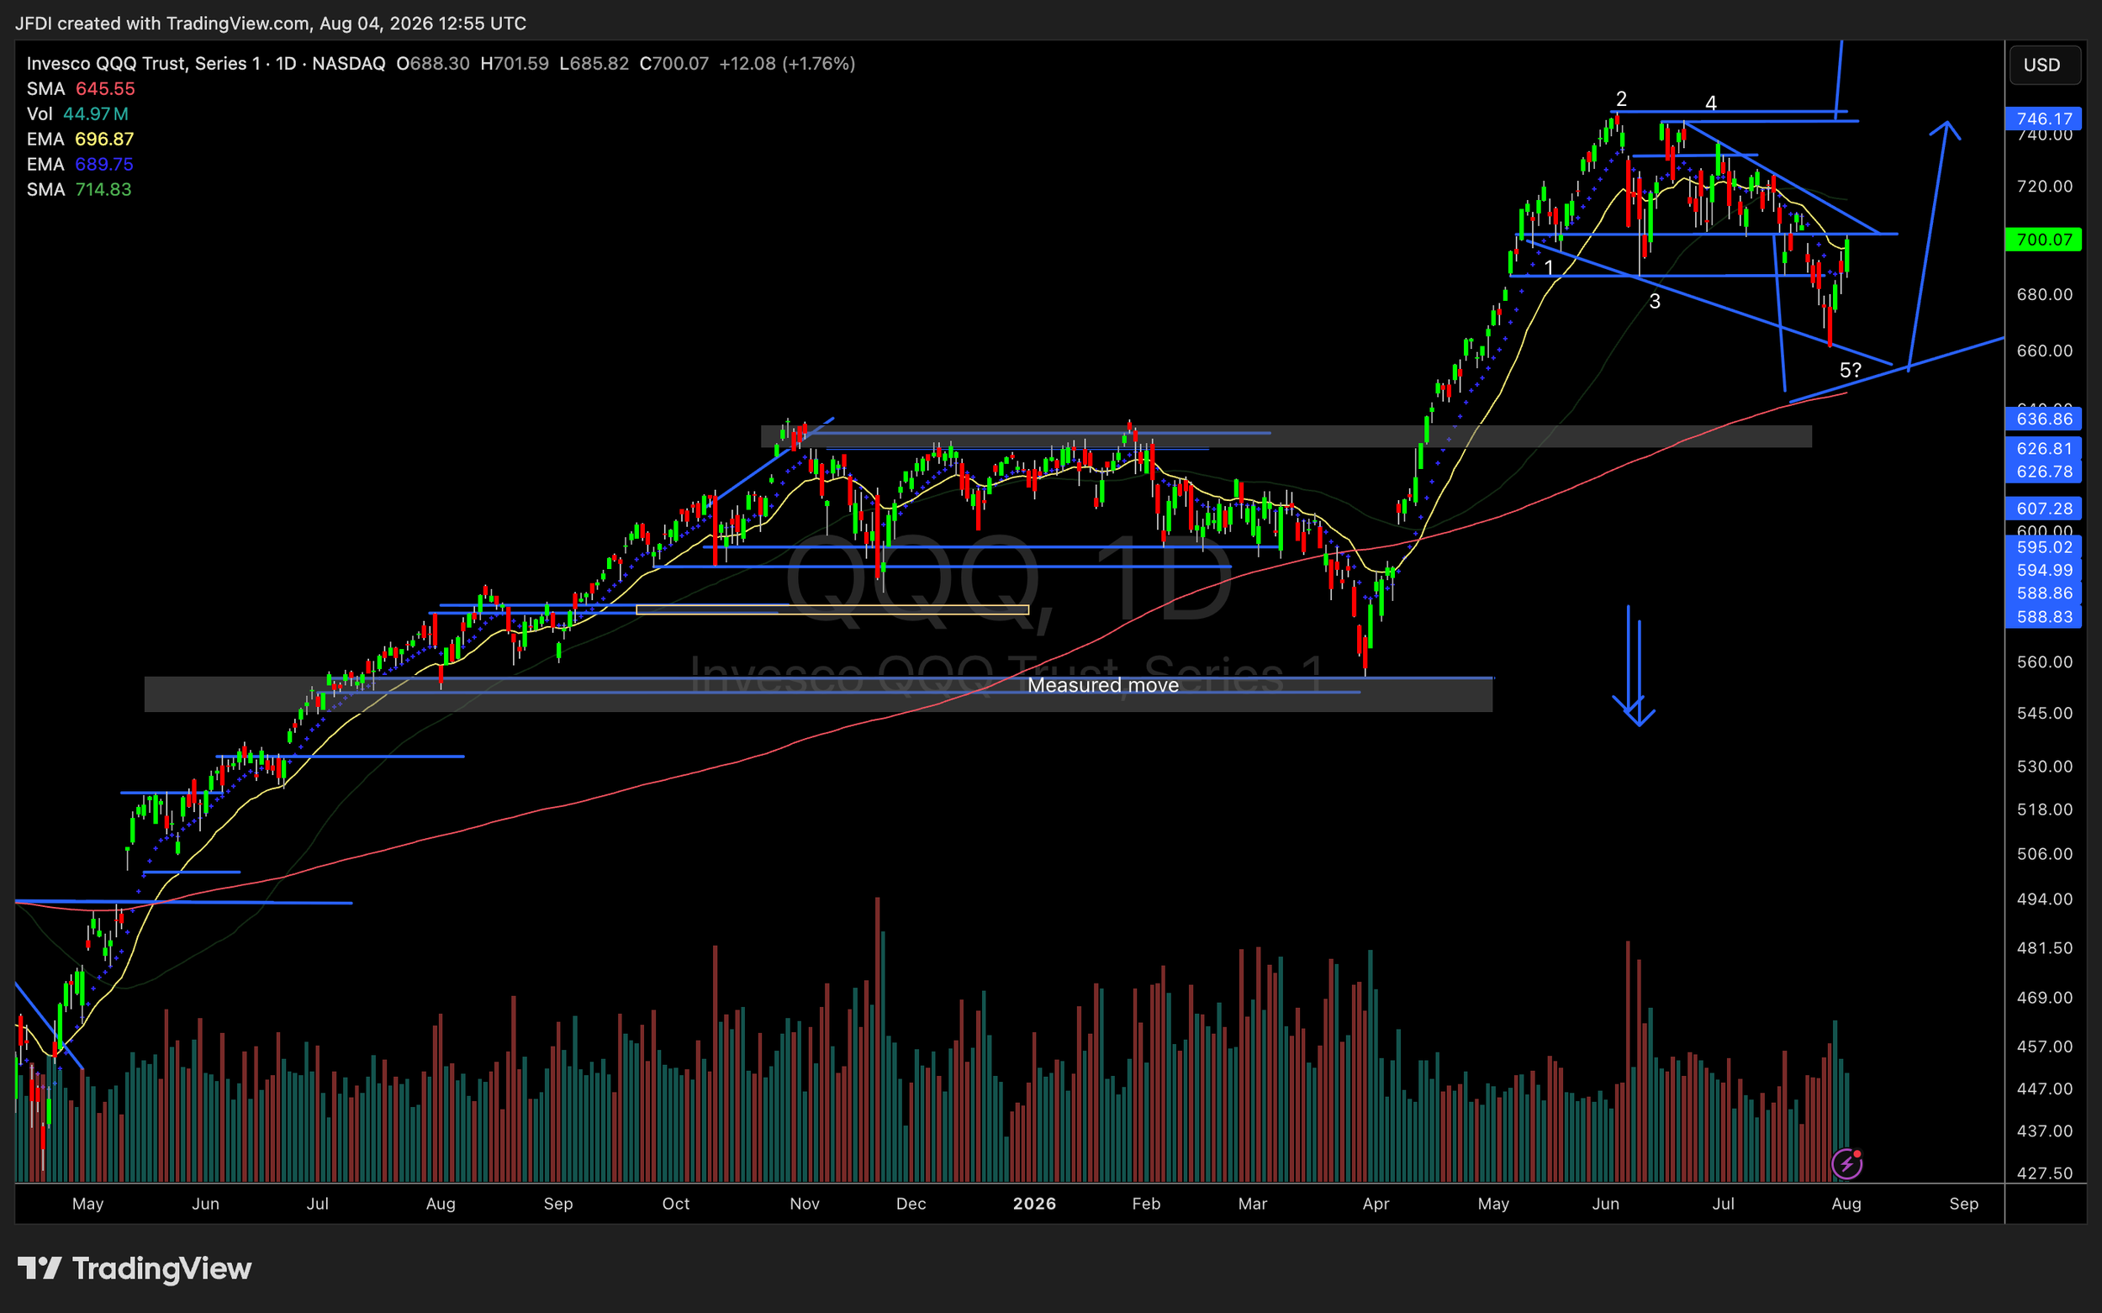Screen dimensions: 2102x1313
Task: Click 680.00 on the price axis
Action: tap(2045, 295)
